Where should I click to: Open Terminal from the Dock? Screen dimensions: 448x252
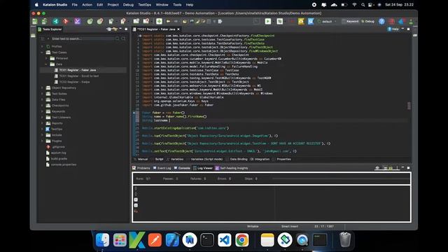coord(207,239)
